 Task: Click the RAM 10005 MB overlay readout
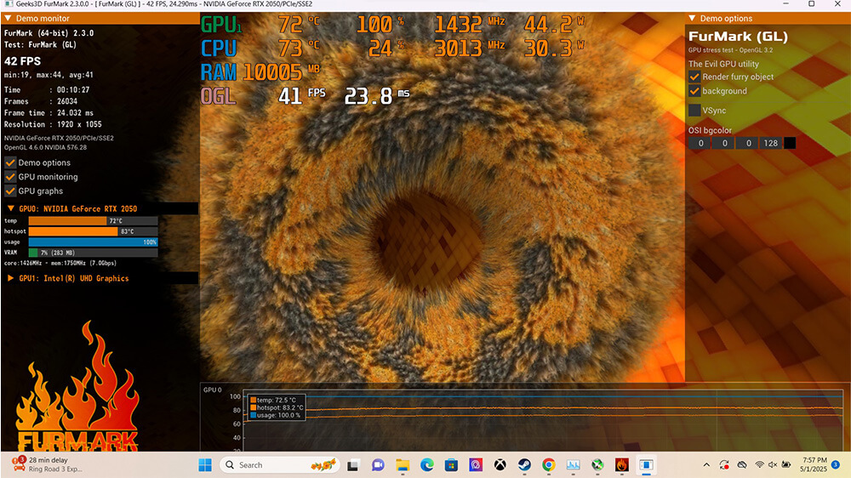coord(260,72)
